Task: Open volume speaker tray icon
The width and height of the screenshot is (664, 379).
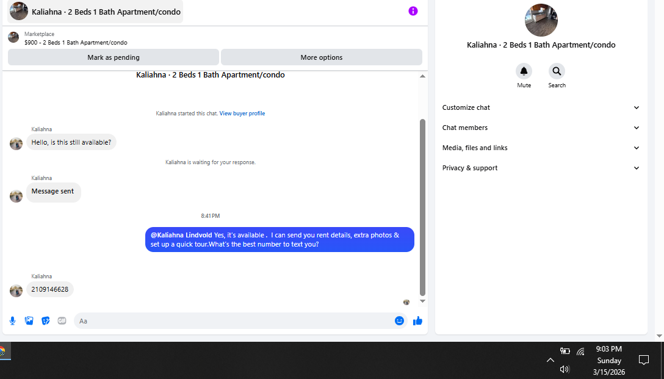Action: point(565,369)
